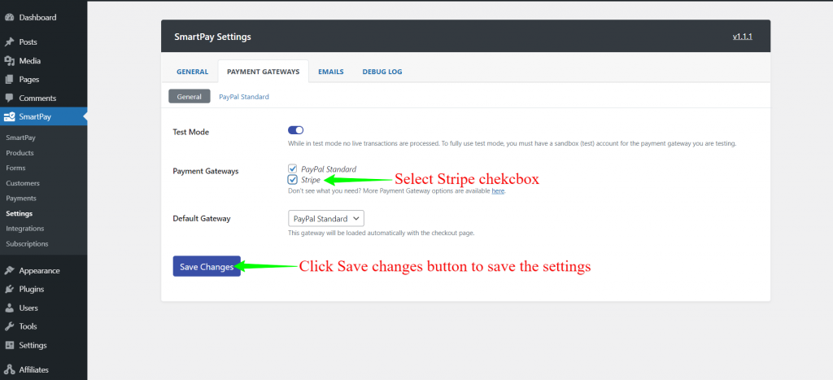
Task: Open the Default Gateway dropdown
Action: click(326, 218)
